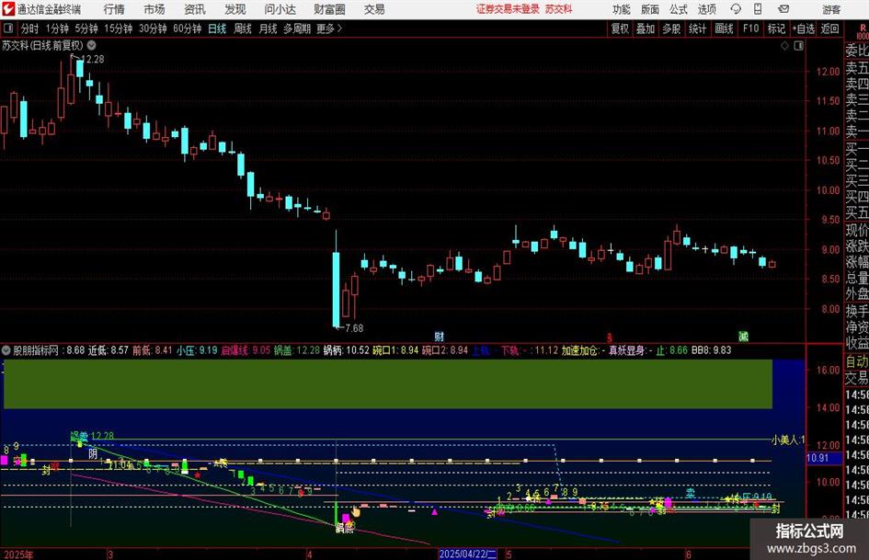Viewport: 869px width, 560px height.
Task: Switch to 30分钟 period
Action: (x=153, y=29)
